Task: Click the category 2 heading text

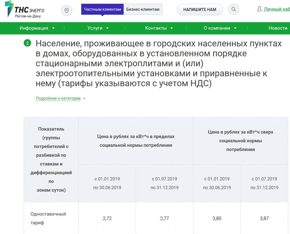Action: [x=159, y=64]
